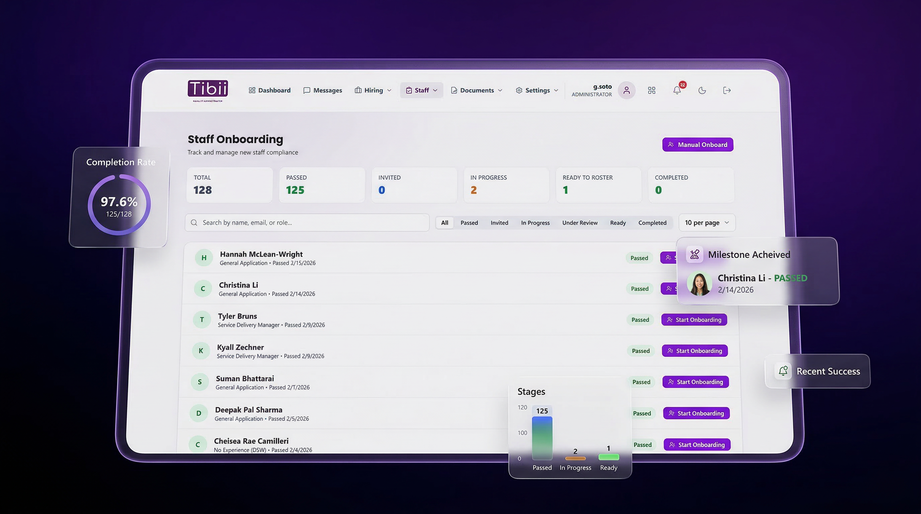Viewport: 921px width, 514px height.
Task: Start Onboarding for Tyler Bruns
Action: 694,320
